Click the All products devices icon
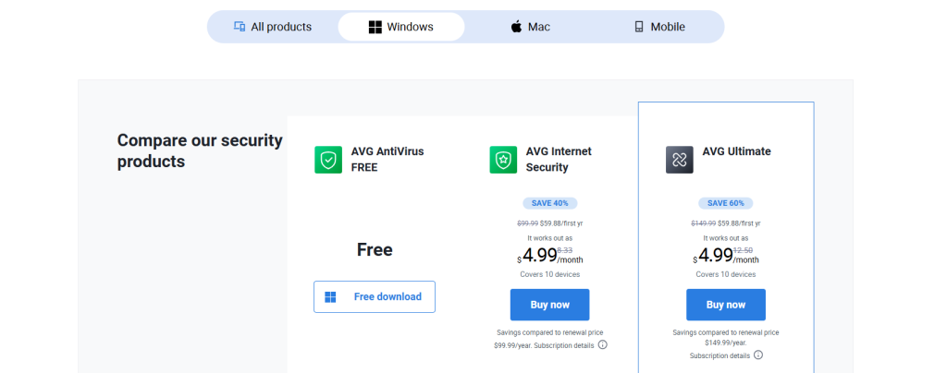 240,27
